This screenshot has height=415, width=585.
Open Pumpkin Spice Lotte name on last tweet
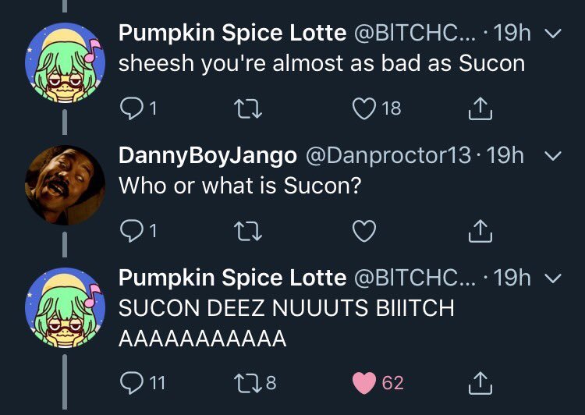[x=232, y=278]
